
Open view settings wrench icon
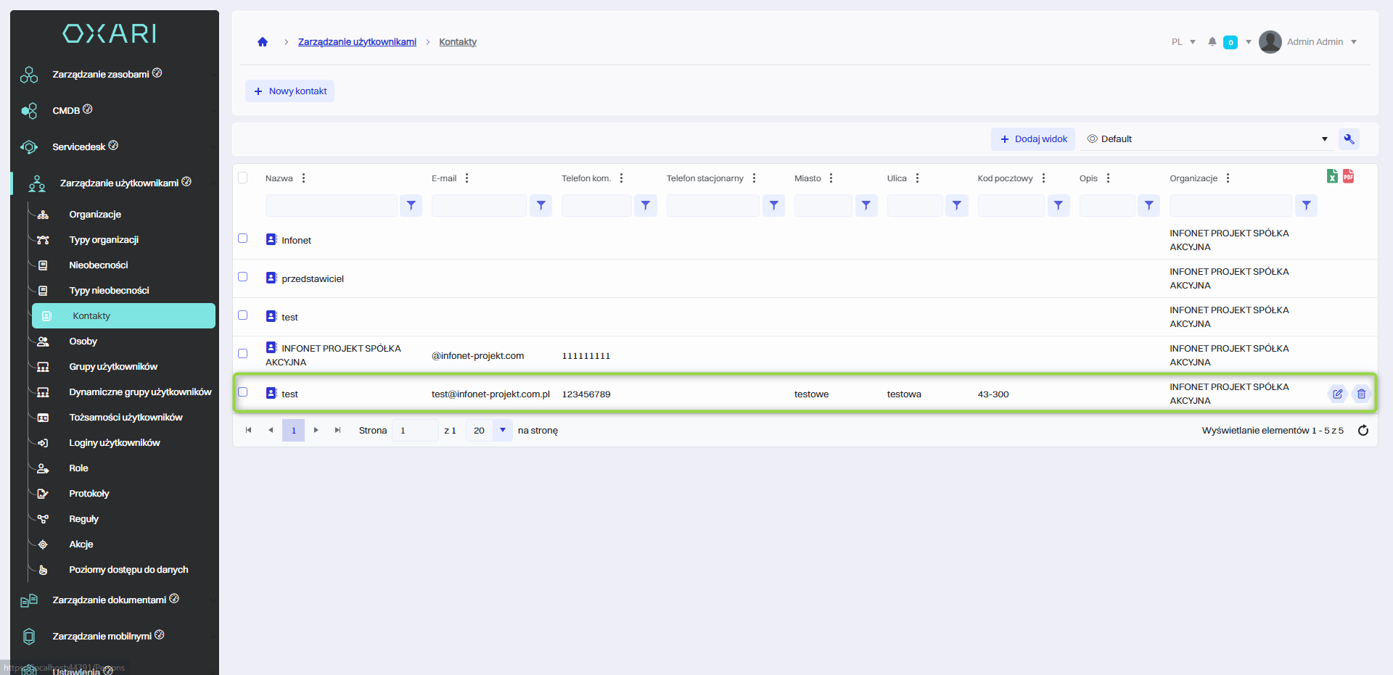click(1349, 139)
